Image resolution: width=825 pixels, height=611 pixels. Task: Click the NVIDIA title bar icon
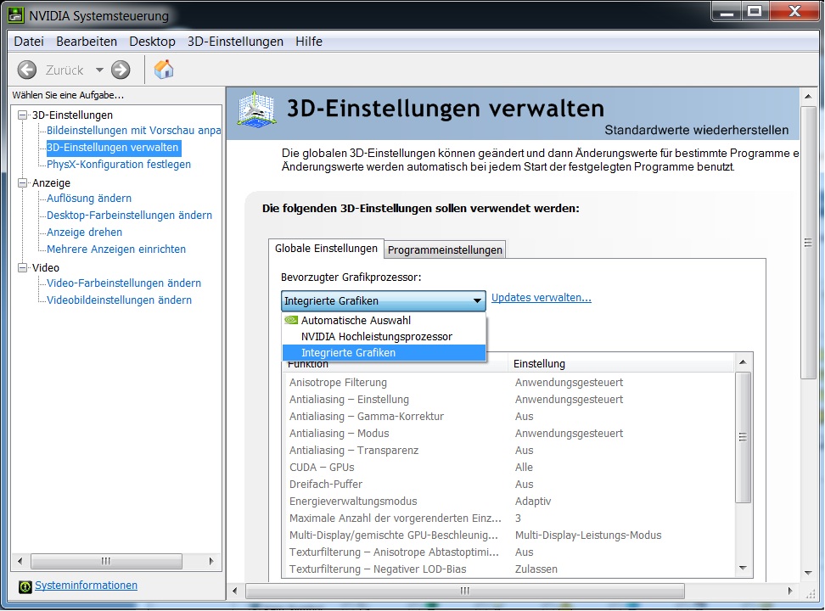pyautogui.click(x=16, y=14)
